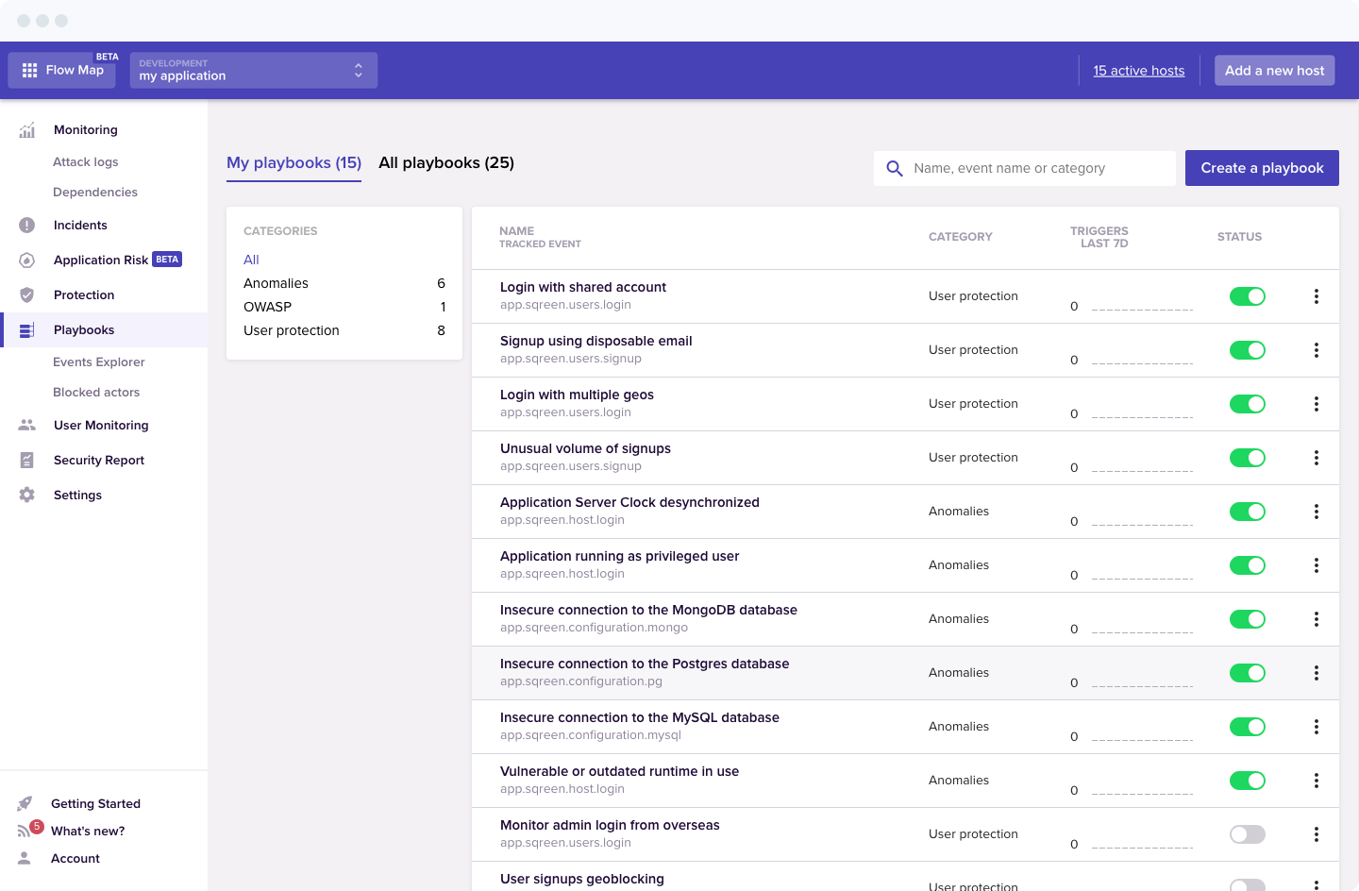1359x891 pixels.
Task: Toggle off Insecure connection to MySQL playbook
Action: [x=1247, y=727]
